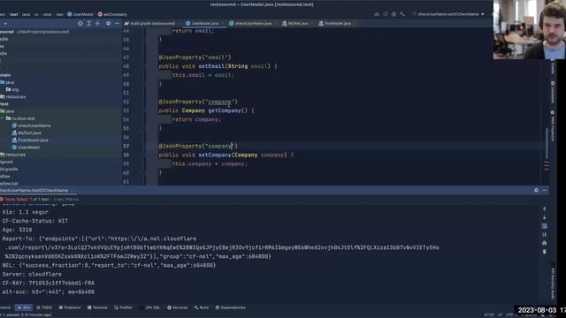Open the Build tool window tab

click(x=202, y=307)
